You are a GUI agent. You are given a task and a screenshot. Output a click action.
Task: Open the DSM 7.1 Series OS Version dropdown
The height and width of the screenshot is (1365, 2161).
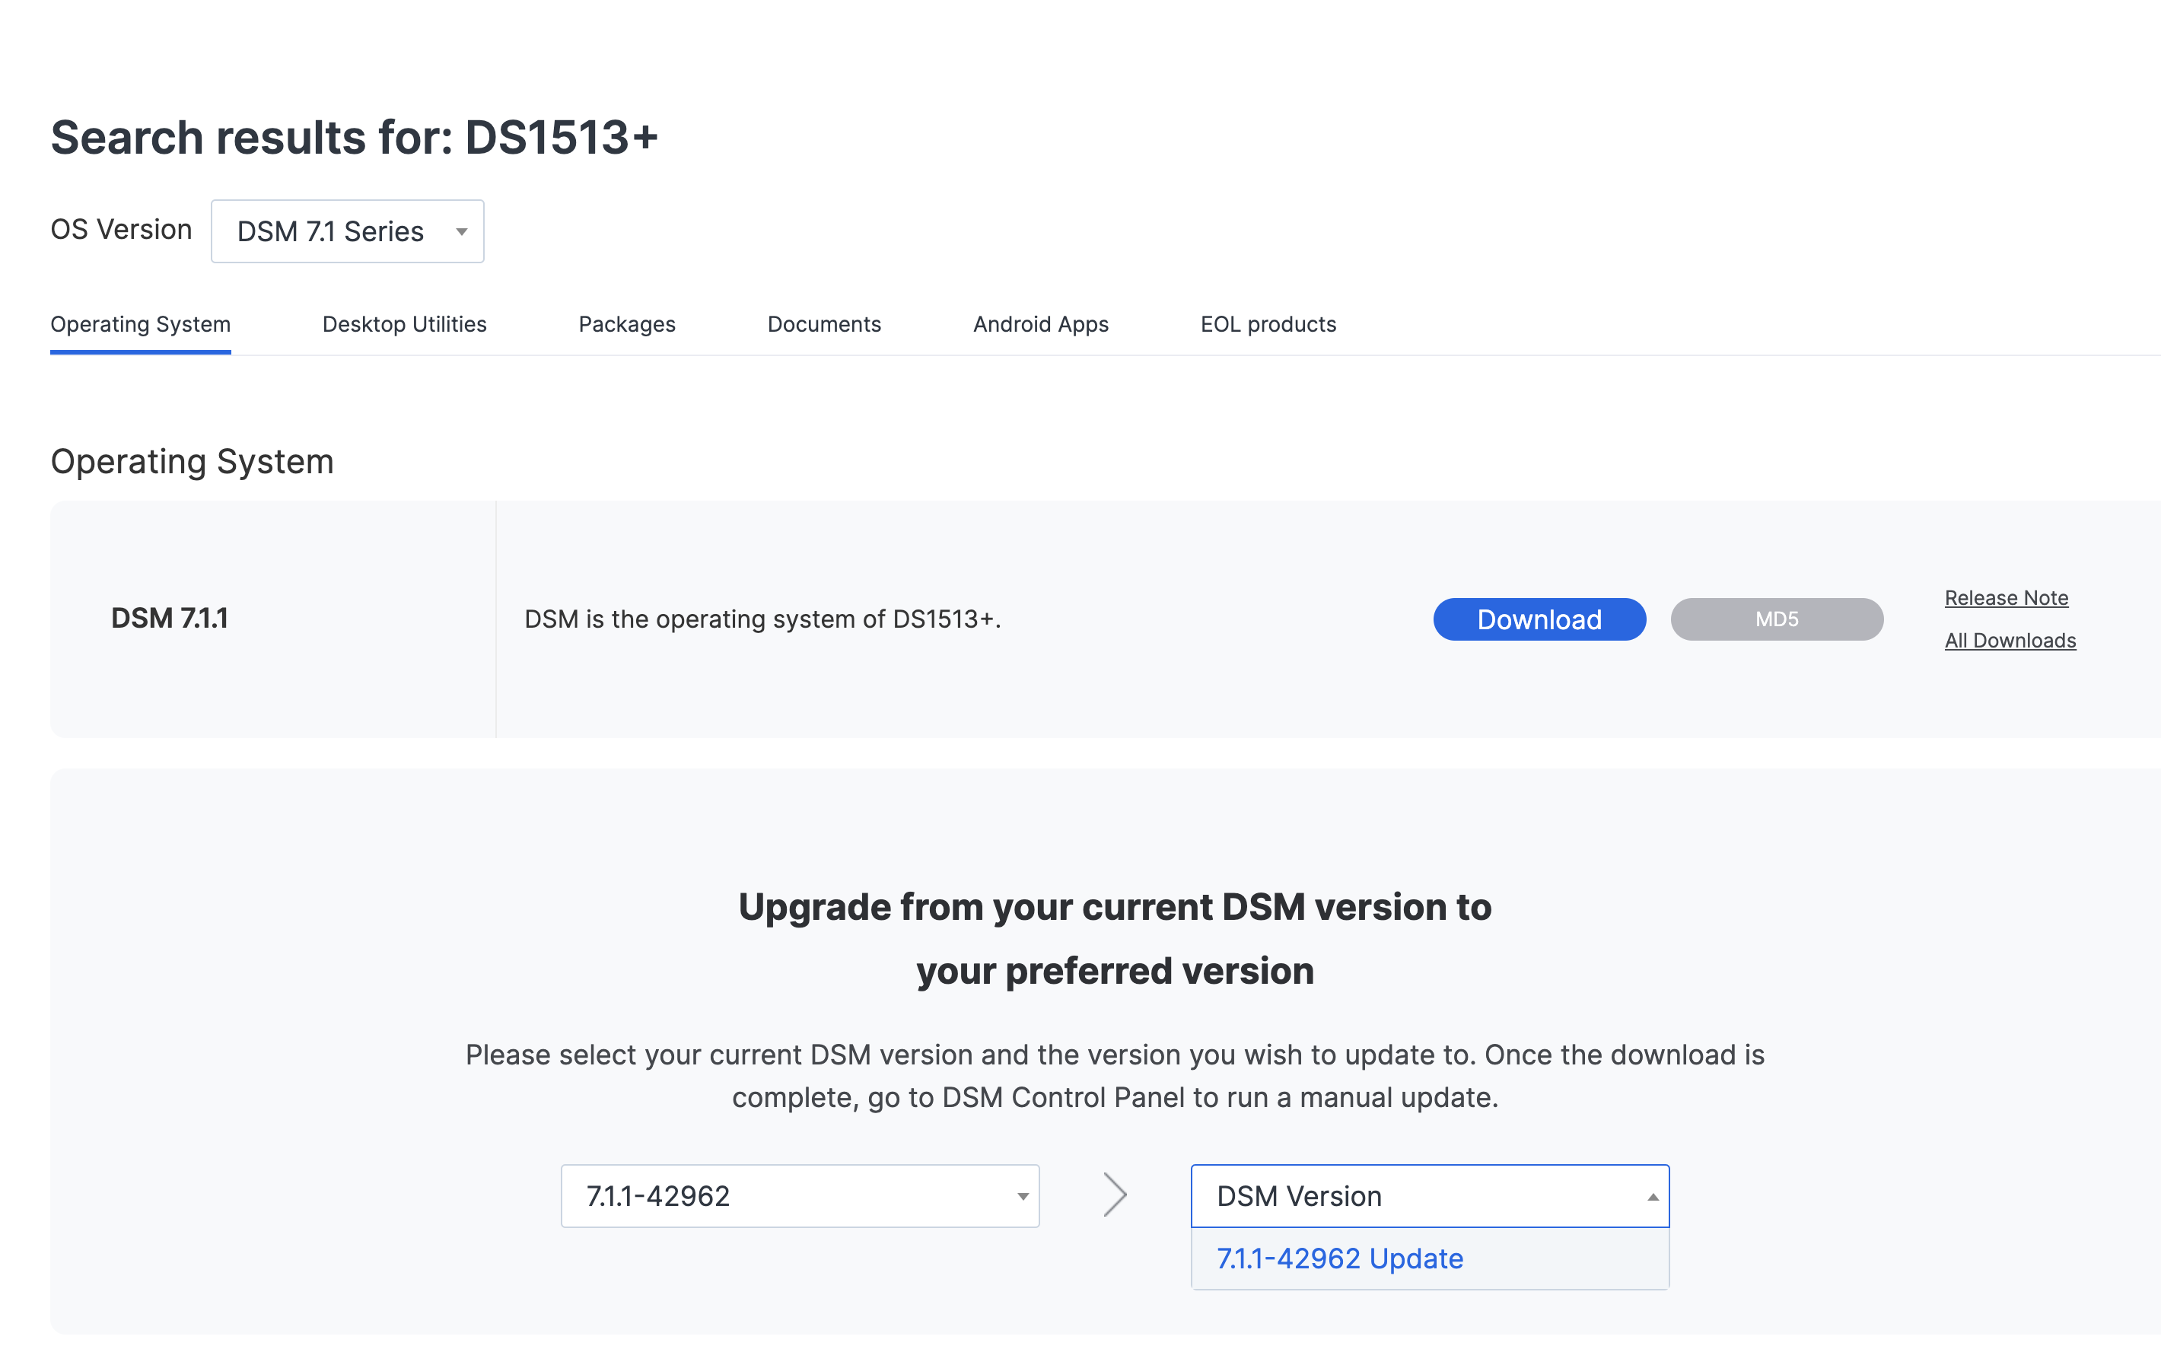[x=347, y=231]
